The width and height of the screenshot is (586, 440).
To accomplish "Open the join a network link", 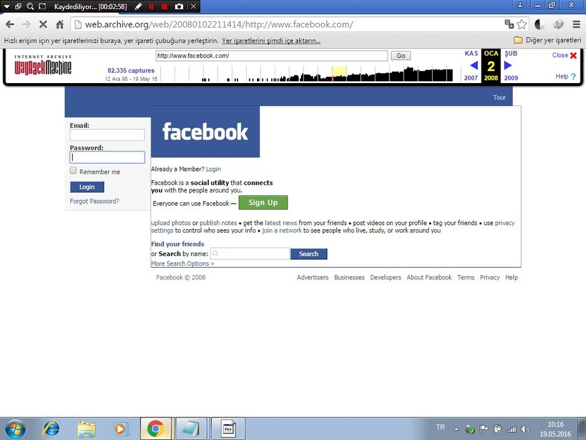I will pos(282,230).
